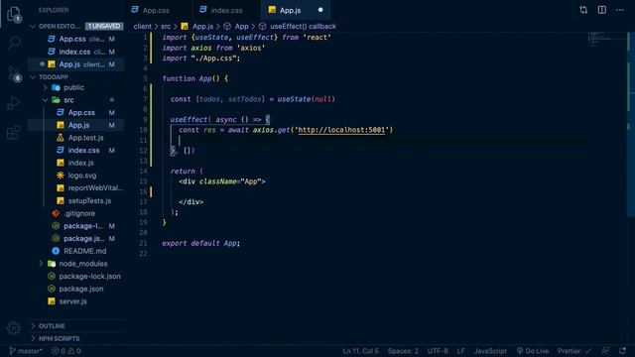Open the Manage gear icon
This screenshot has width=635, height=357.
coord(14,328)
